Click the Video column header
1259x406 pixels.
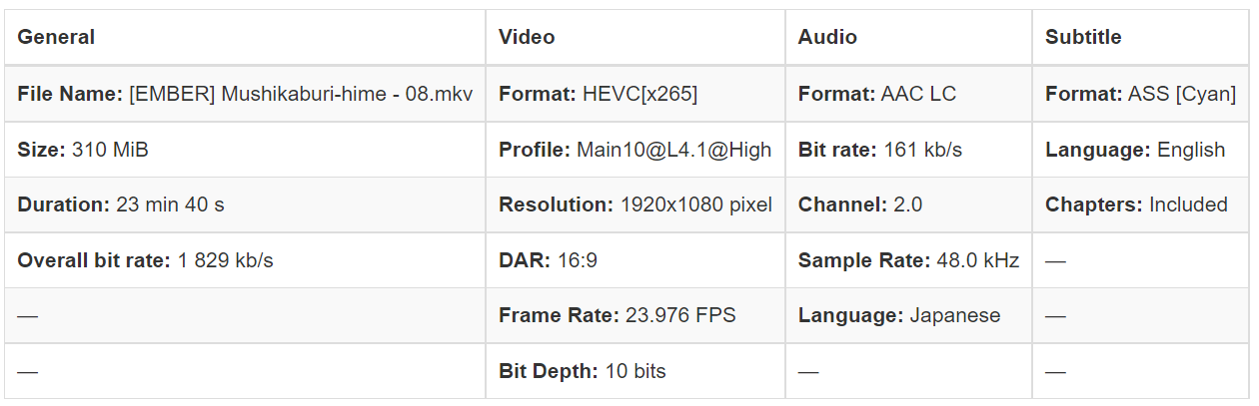click(527, 38)
